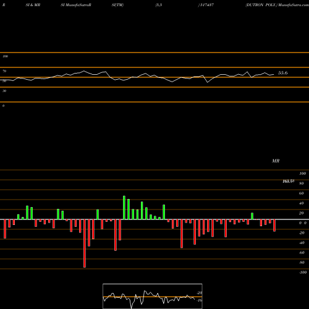Select the tallest green bar in MR histogram
This screenshot has width=309, height=309.
(124, 208)
